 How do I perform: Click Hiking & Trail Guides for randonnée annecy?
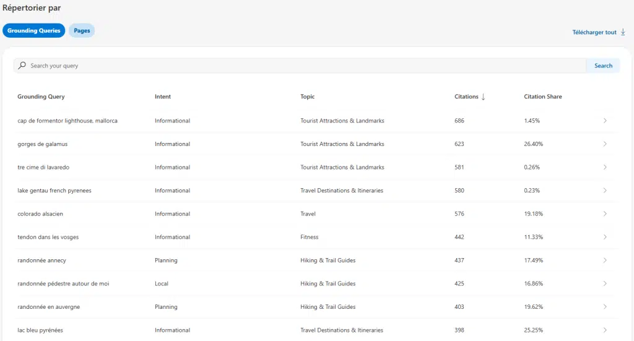point(328,260)
